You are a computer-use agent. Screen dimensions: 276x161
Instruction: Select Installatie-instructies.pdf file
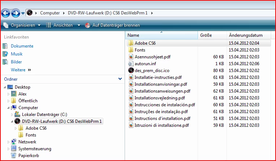coord(158,77)
